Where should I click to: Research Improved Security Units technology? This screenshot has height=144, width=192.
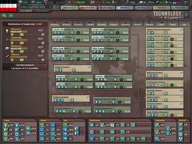(x=112, y=101)
